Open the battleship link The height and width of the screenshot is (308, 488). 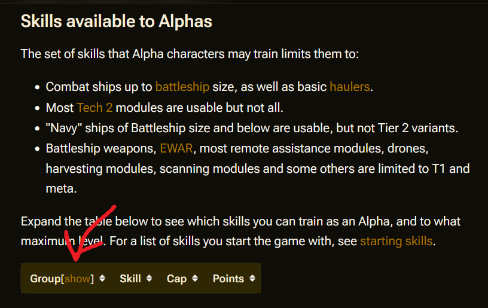[x=182, y=87]
